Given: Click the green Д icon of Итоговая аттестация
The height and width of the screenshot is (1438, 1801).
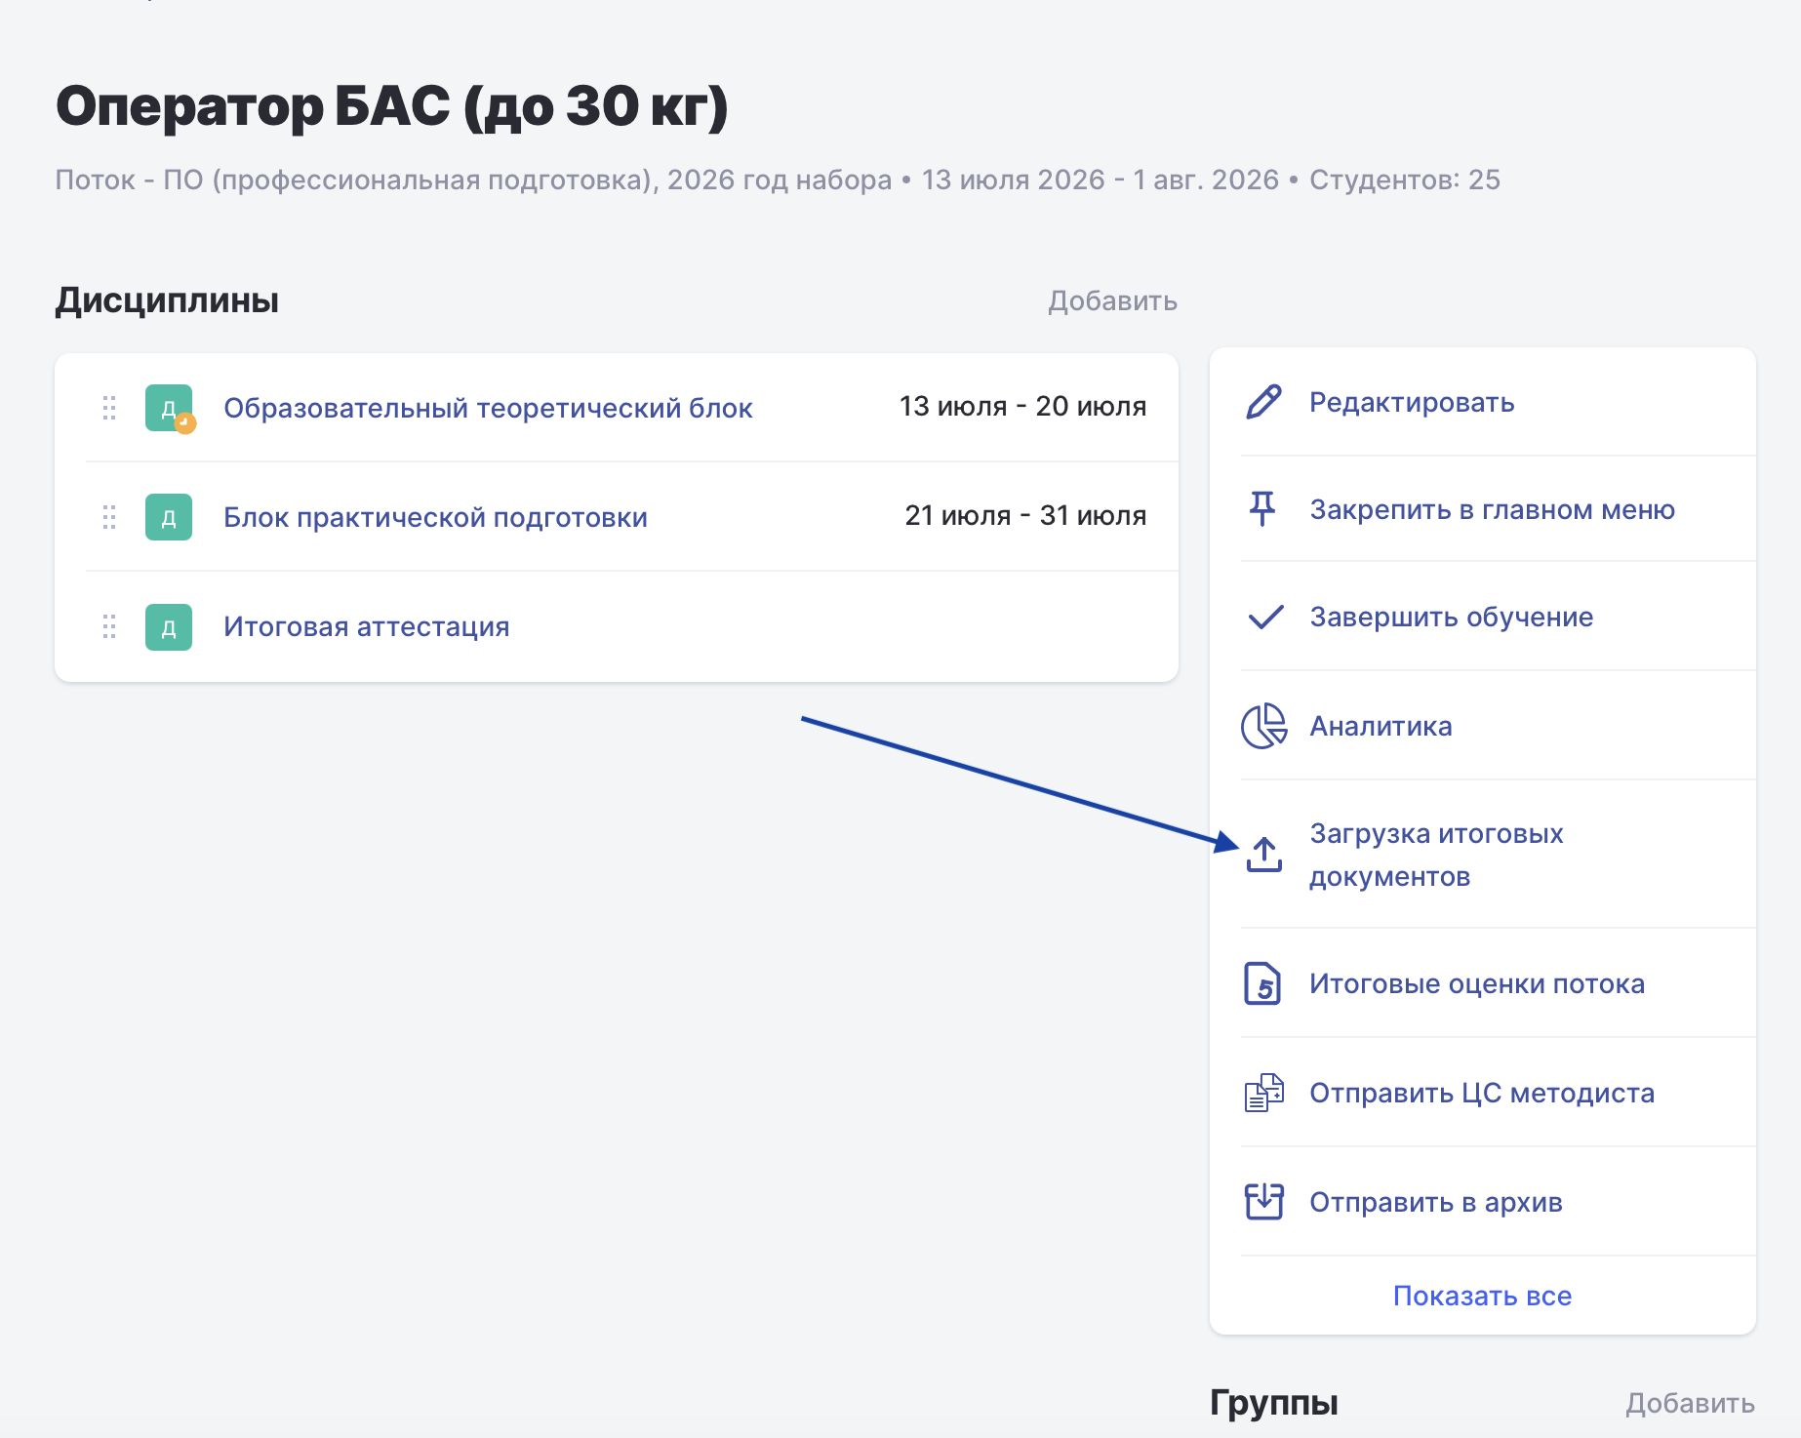Looking at the screenshot, I should [x=169, y=626].
